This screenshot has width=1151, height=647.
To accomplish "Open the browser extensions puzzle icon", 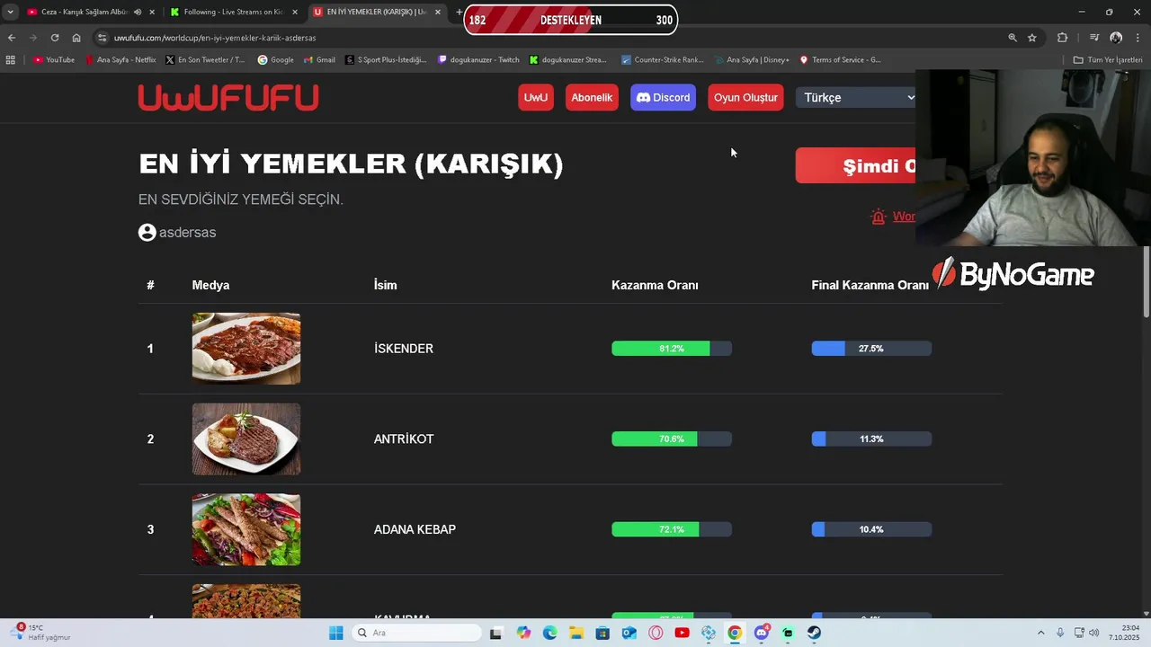I will click(x=1063, y=38).
